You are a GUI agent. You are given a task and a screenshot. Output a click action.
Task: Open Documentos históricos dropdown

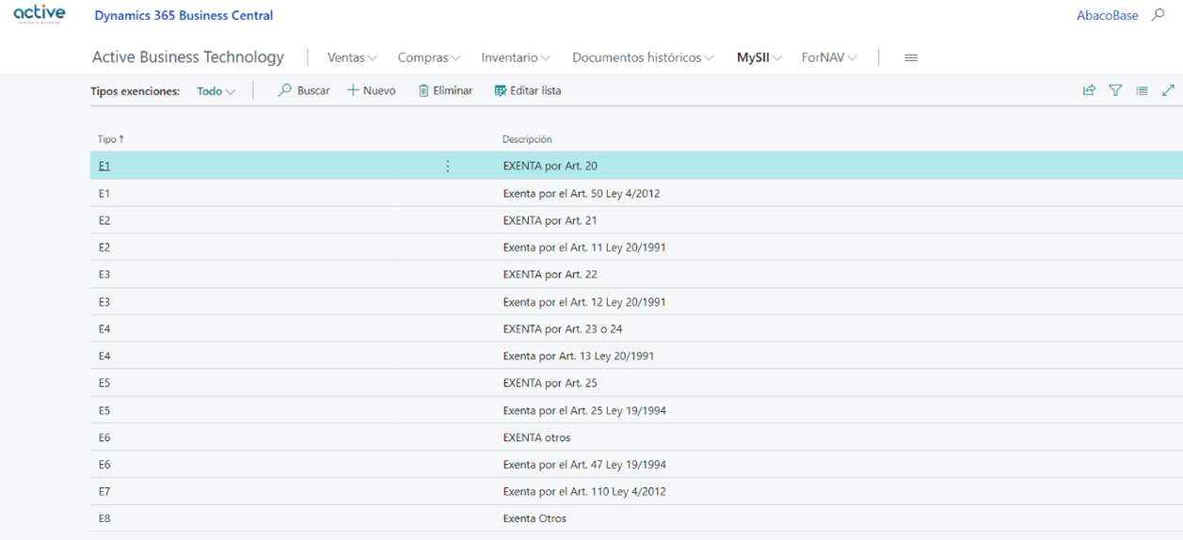click(643, 57)
